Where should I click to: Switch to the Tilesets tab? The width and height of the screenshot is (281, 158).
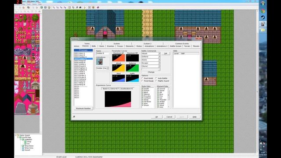click(x=196, y=46)
